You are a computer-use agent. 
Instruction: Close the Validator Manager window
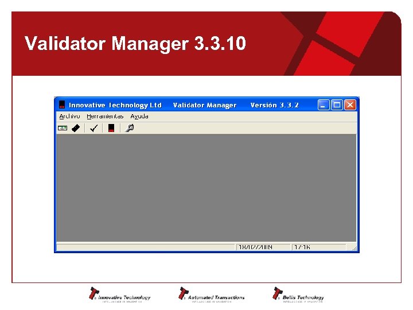[350, 105]
